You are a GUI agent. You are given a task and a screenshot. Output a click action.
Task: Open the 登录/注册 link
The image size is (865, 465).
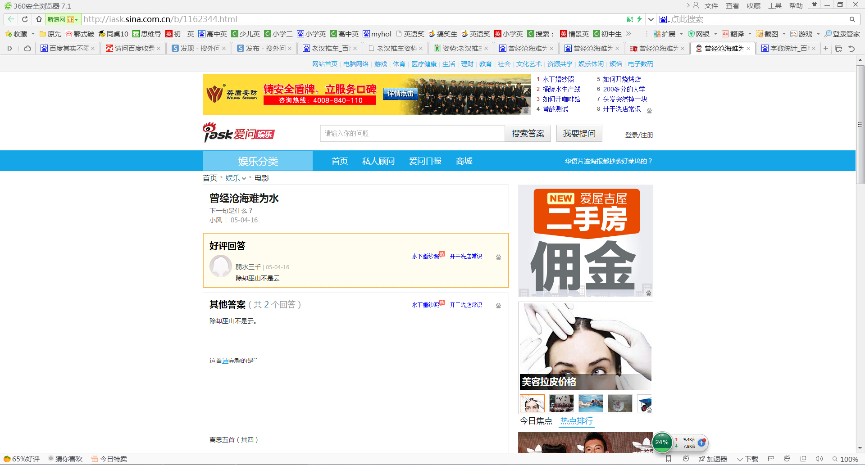(639, 135)
